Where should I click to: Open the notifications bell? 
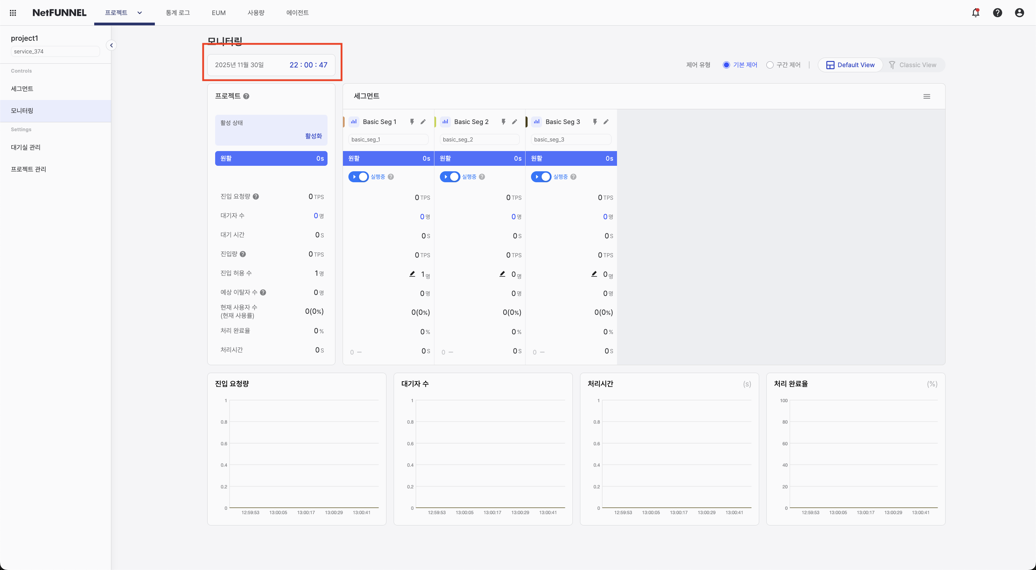click(975, 13)
